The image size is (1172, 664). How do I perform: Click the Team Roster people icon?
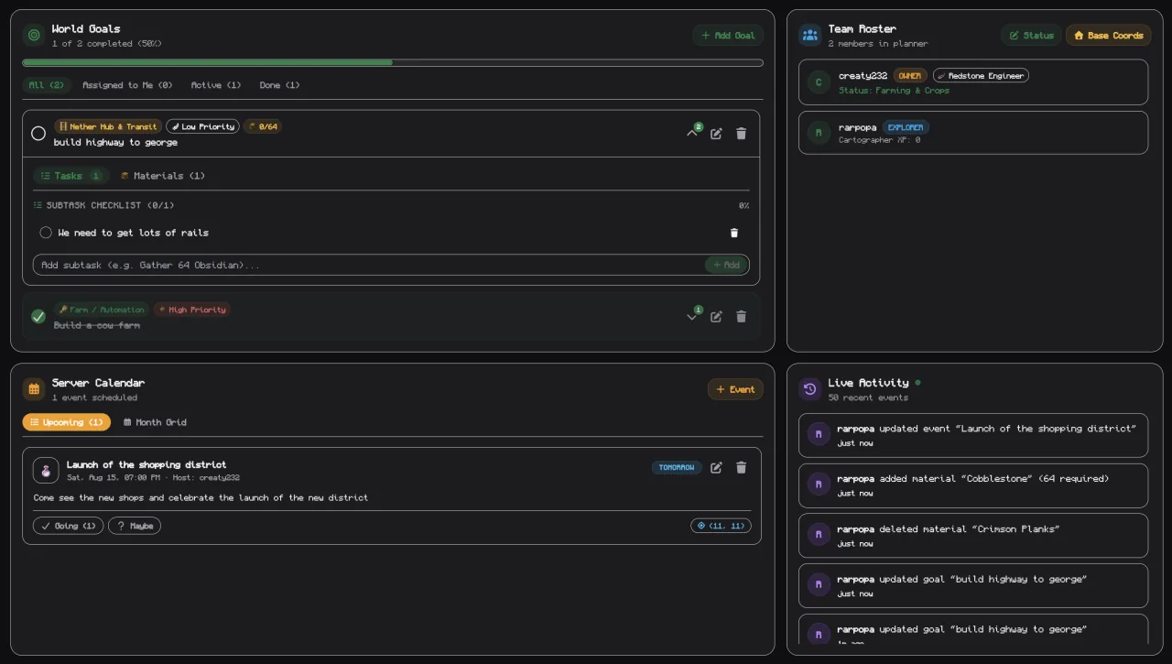pyautogui.click(x=810, y=35)
